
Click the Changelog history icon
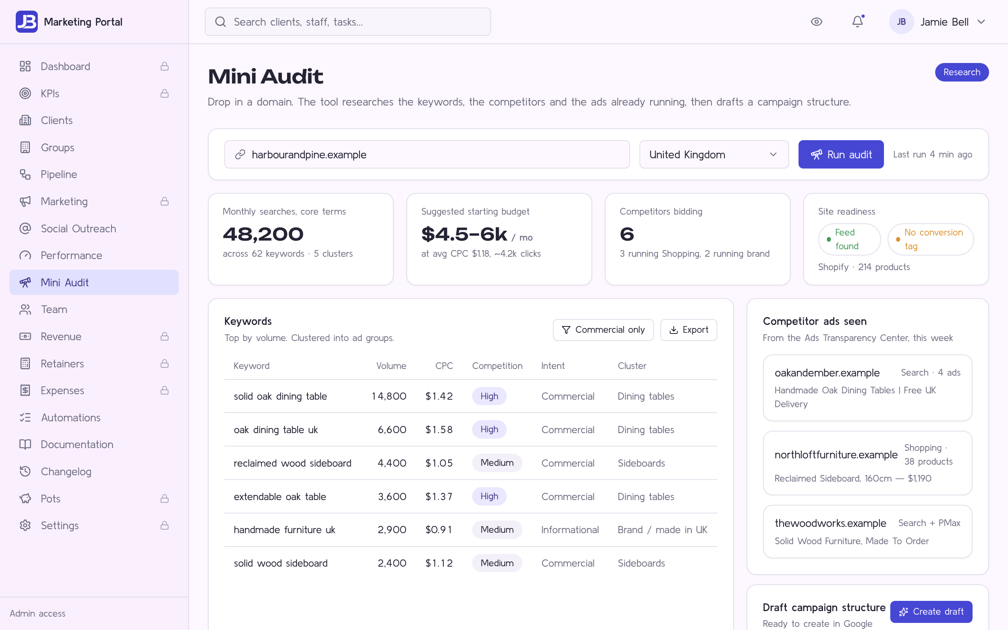pos(26,471)
